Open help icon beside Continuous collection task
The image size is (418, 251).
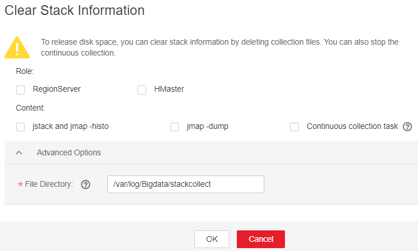pyautogui.click(x=407, y=127)
